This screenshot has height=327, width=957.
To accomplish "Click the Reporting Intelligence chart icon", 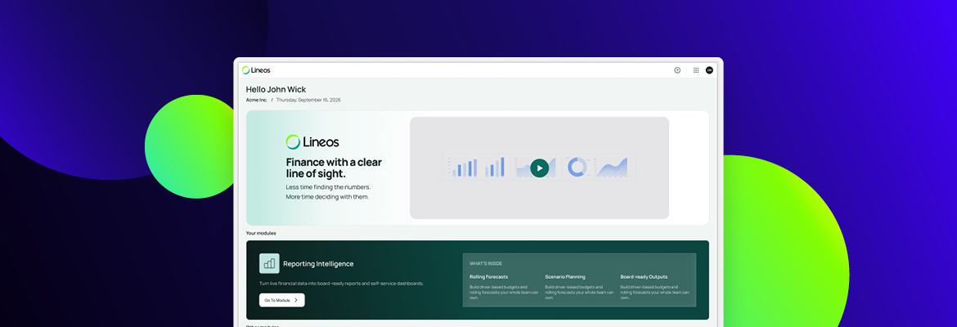I will [x=269, y=263].
